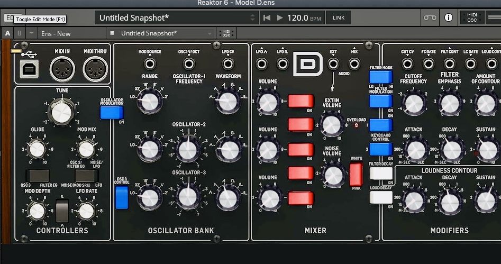Viewport: 501px width, 264px height.
Task: Open the info (i) hints icon
Action: tap(448, 17)
